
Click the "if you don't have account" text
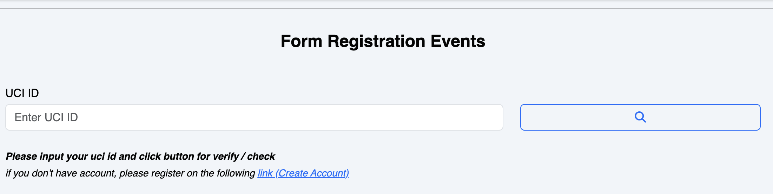[x=130, y=173]
